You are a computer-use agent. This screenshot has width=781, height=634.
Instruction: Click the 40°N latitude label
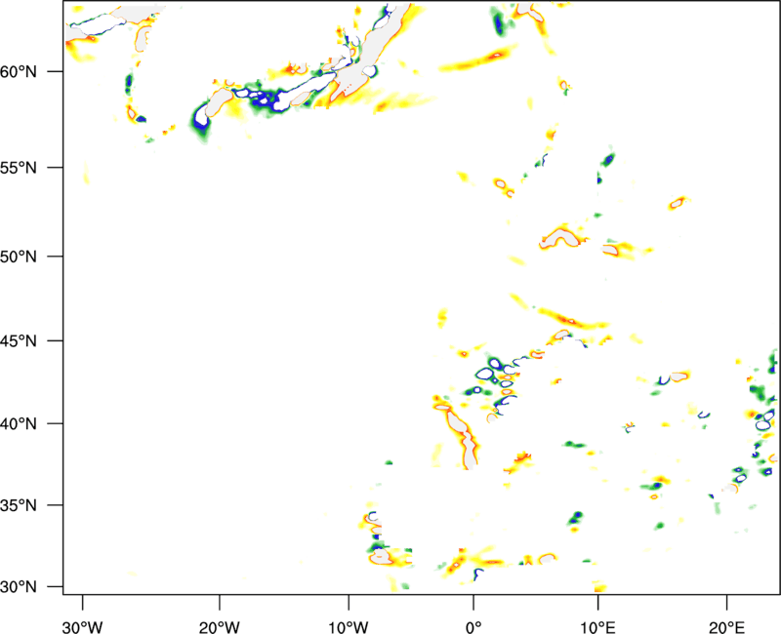coord(19,424)
